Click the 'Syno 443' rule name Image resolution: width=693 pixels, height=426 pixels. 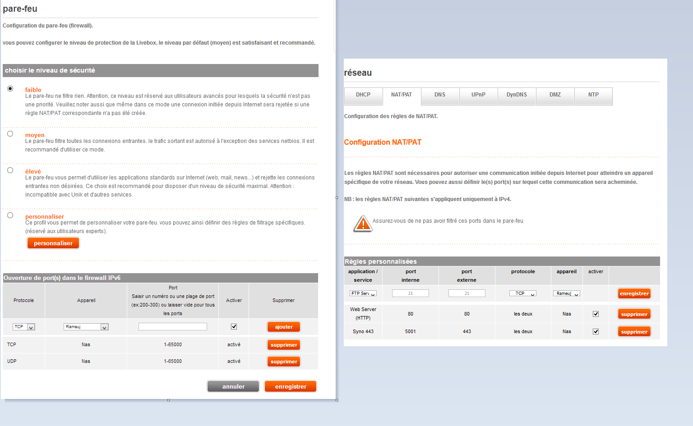363,331
